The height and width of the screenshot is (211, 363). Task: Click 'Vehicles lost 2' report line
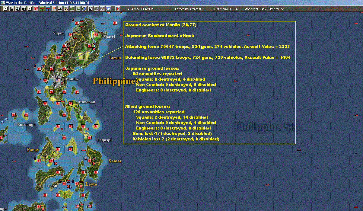tap(176, 139)
